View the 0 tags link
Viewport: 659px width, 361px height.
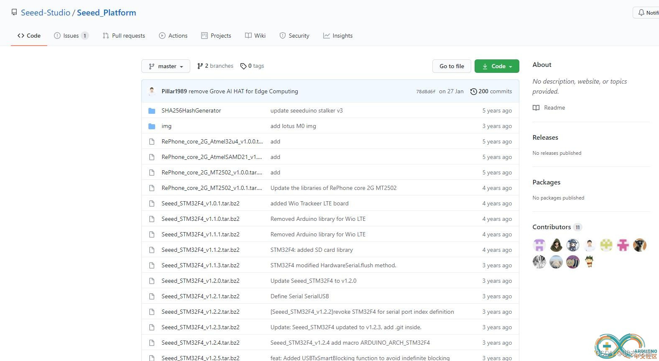coord(252,66)
